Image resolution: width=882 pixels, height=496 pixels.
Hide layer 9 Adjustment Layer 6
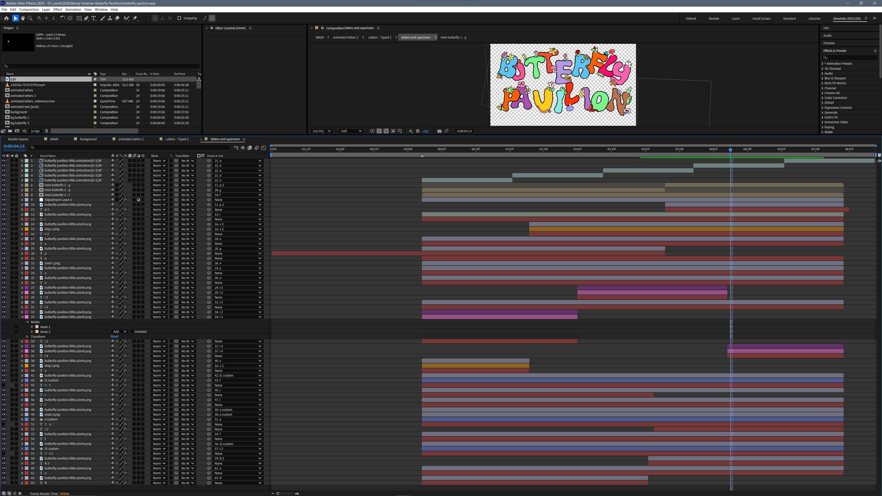4,200
